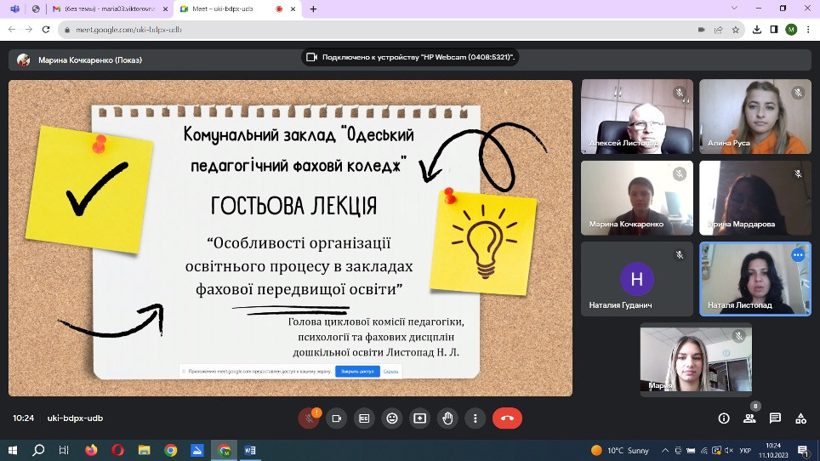Click the blue stop sharing button
Image resolution: width=820 pixels, height=461 pixels.
click(x=357, y=372)
